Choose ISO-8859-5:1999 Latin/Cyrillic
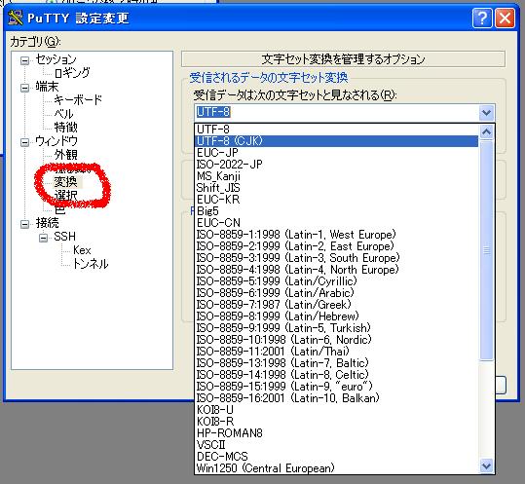This screenshot has height=484, width=525. (336, 281)
